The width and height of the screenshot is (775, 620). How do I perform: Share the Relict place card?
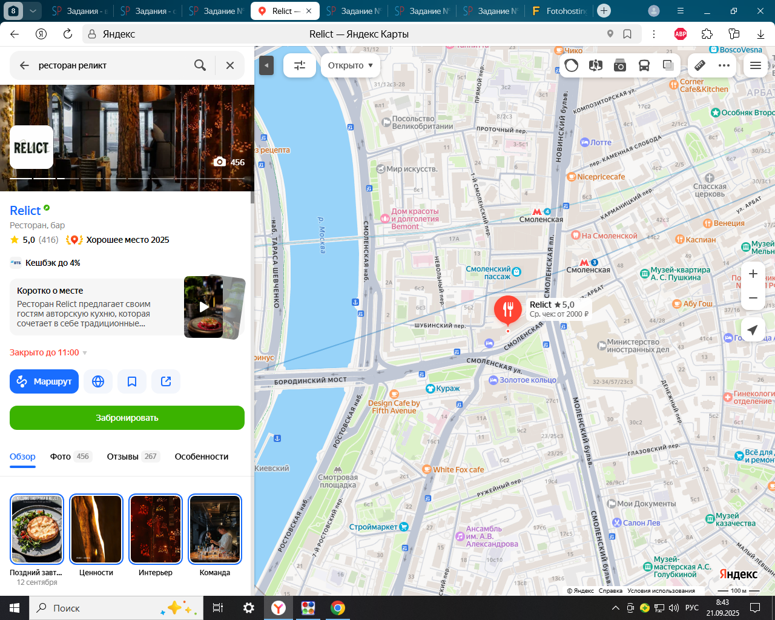pyautogui.click(x=166, y=381)
